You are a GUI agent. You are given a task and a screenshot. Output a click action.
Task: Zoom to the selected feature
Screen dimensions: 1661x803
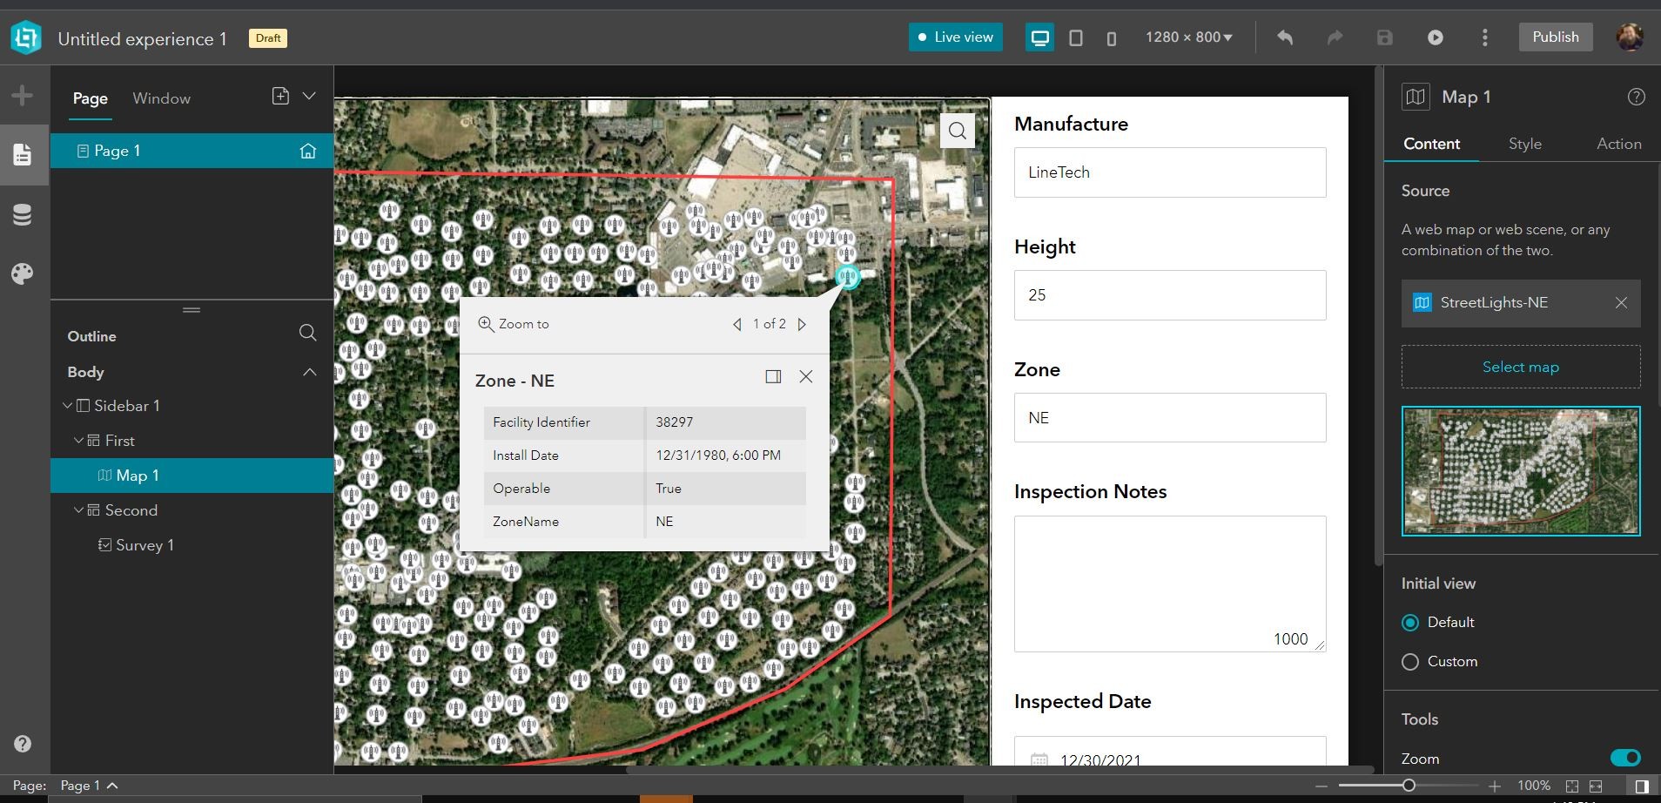pos(514,324)
